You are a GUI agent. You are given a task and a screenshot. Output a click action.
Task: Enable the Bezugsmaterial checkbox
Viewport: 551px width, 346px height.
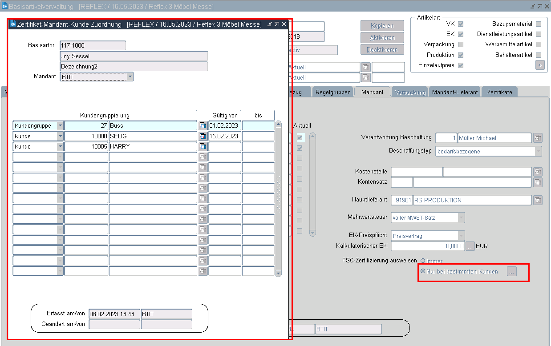539,24
